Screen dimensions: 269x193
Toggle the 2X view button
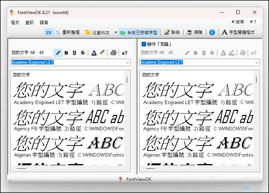(49, 32)
